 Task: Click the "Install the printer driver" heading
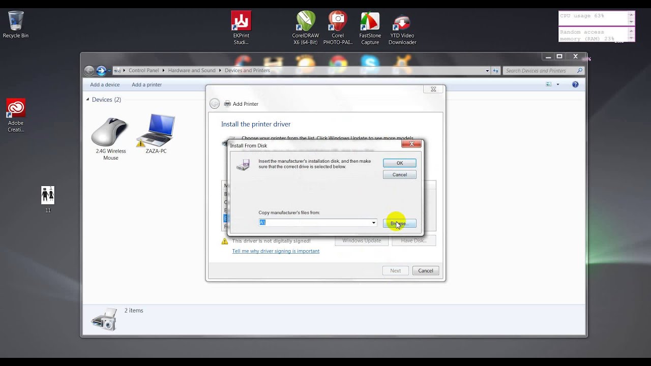pyautogui.click(x=256, y=124)
